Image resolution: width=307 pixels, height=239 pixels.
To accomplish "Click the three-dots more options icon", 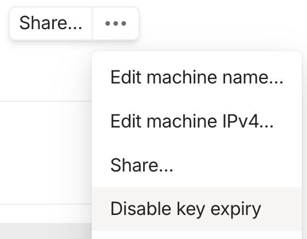I will (116, 23).
